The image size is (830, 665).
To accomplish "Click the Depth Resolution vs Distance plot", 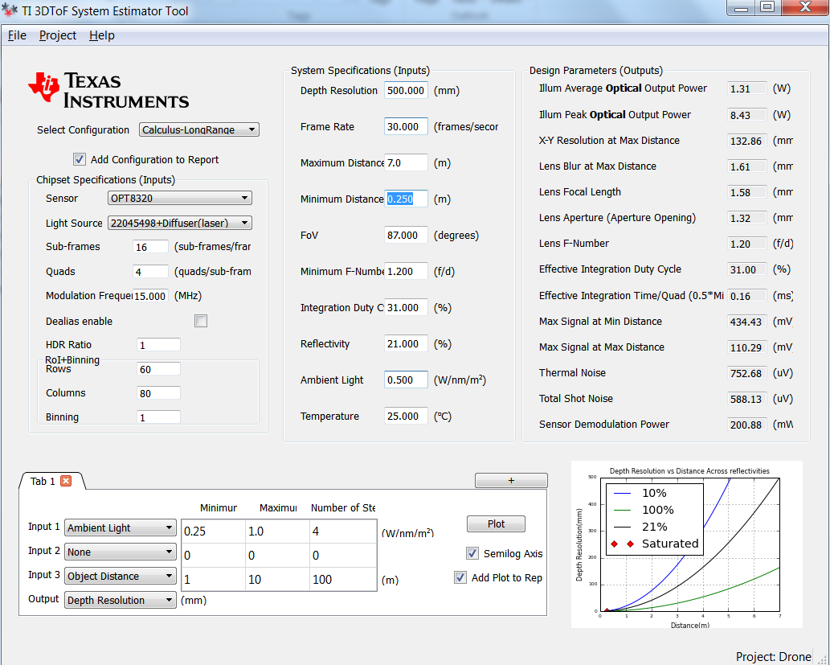I will (686, 544).
